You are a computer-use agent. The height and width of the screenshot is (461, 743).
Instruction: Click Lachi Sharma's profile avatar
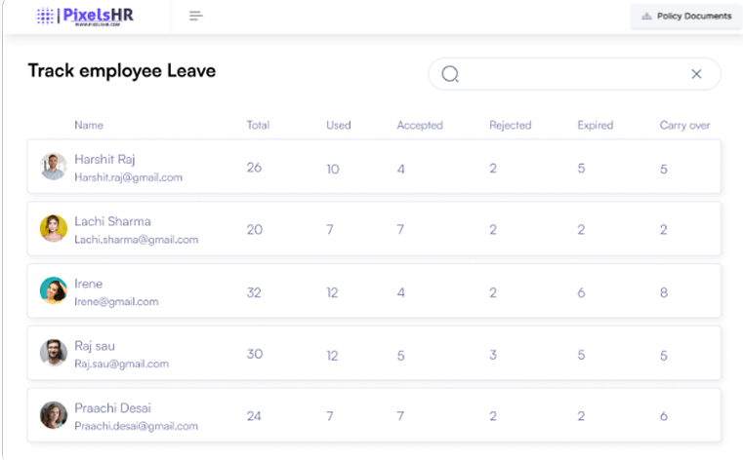54,228
